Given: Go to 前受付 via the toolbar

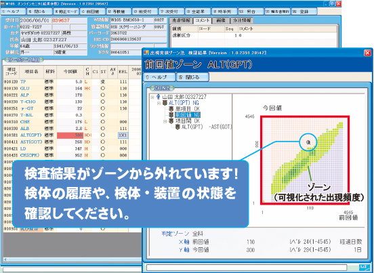Looking at the screenshot, I should pyautogui.click(x=145, y=12).
